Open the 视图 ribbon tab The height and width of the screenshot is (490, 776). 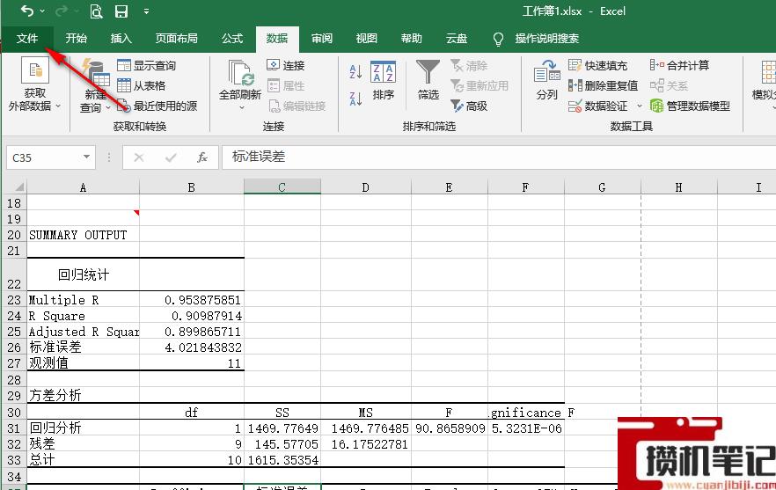point(366,39)
